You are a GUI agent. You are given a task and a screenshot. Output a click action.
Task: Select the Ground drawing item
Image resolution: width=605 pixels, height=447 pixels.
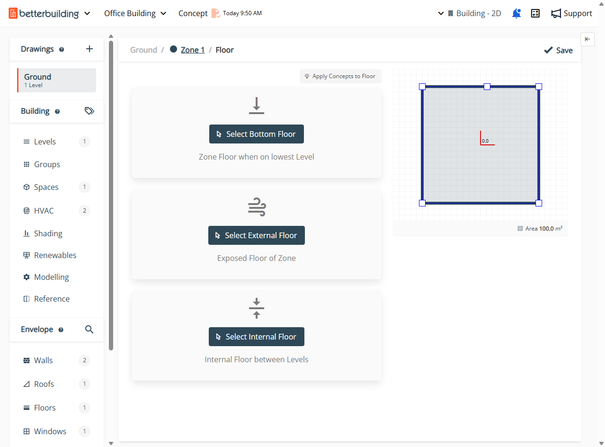tap(57, 80)
